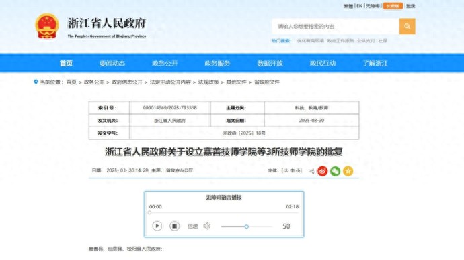The image size is (464, 260).
Task: Open the 政民互动 navigation tab
Action: click(323, 63)
